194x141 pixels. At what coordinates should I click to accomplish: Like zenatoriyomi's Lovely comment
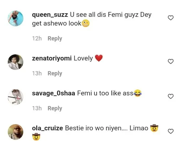(171, 61)
